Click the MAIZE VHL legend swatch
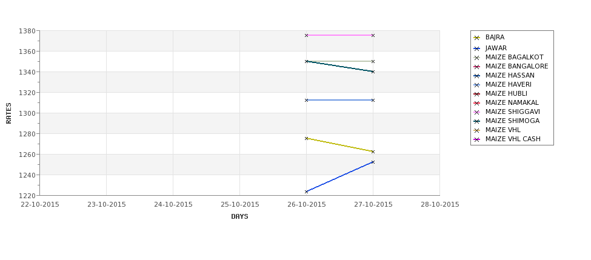The height and width of the screenshot is (260, 591). tap(477, 130)
